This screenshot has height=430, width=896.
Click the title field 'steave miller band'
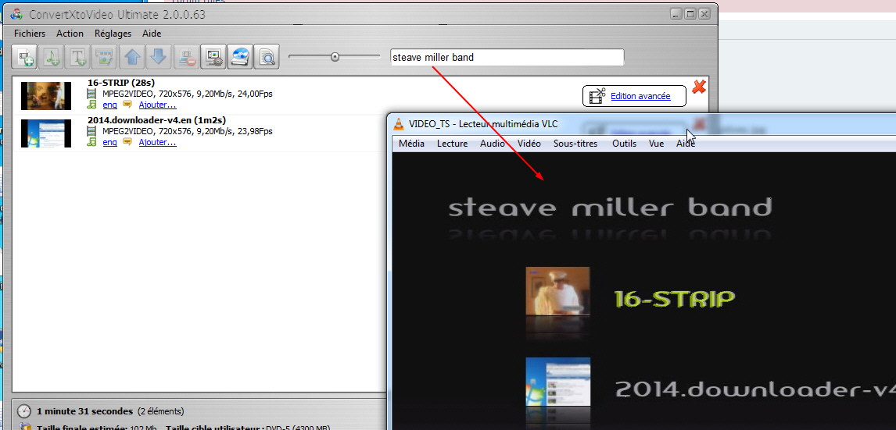coord(507,57)
